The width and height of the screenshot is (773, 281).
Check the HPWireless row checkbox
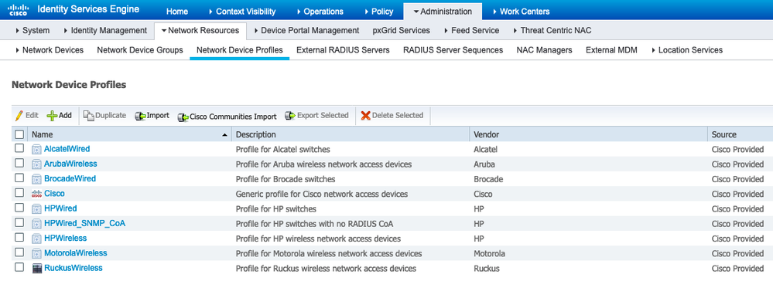[x=19, y=237]
